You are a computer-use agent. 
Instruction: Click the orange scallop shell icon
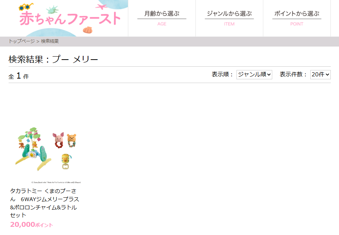click(88, 30)
